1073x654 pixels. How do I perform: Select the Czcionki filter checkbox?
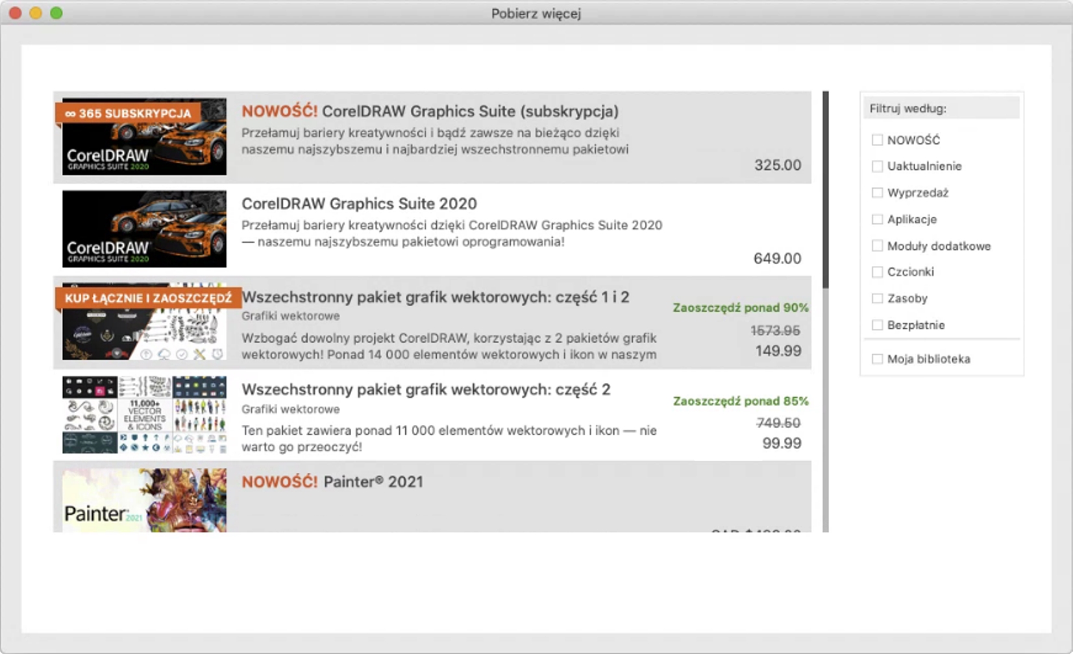click(x=877, y=272)
